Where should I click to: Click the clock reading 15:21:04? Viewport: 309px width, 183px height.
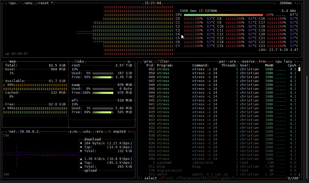153,3
